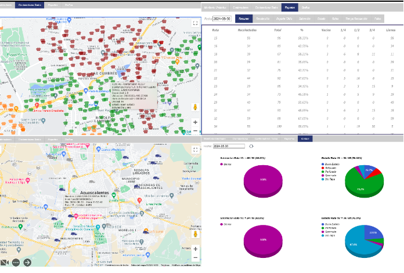404x273 pixels.
Task: Zoom in on the upper containers map
Action: pos(195,122)
